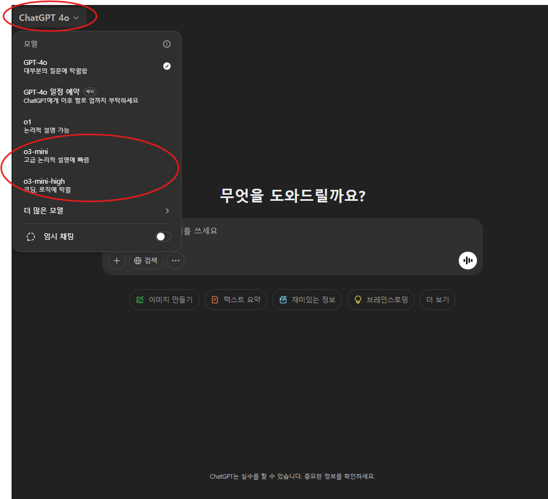Click the 이미지 만들기 suggestion chip
Viewport: 548px width, 499px height.
pyautogui.click(x=164, y=300)
